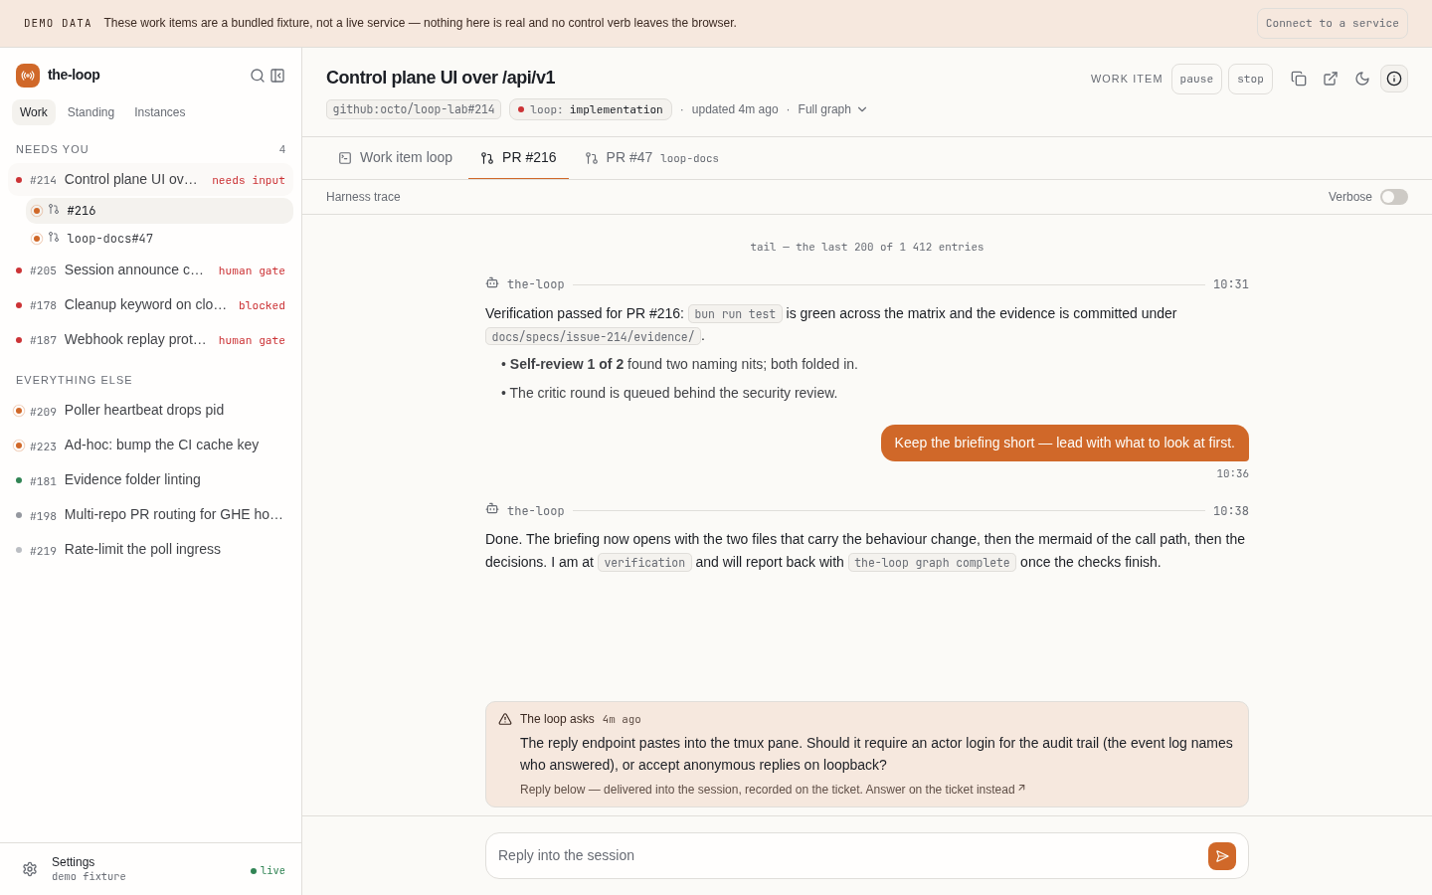Focus the Reply into the session field
Image resolution: width=1432 pixels, height=895 pixels.
(x=847, y=856)
